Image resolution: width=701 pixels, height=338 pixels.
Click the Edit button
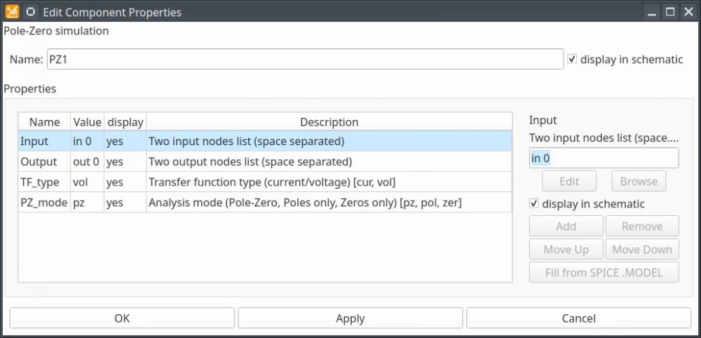tap(569, 181)
